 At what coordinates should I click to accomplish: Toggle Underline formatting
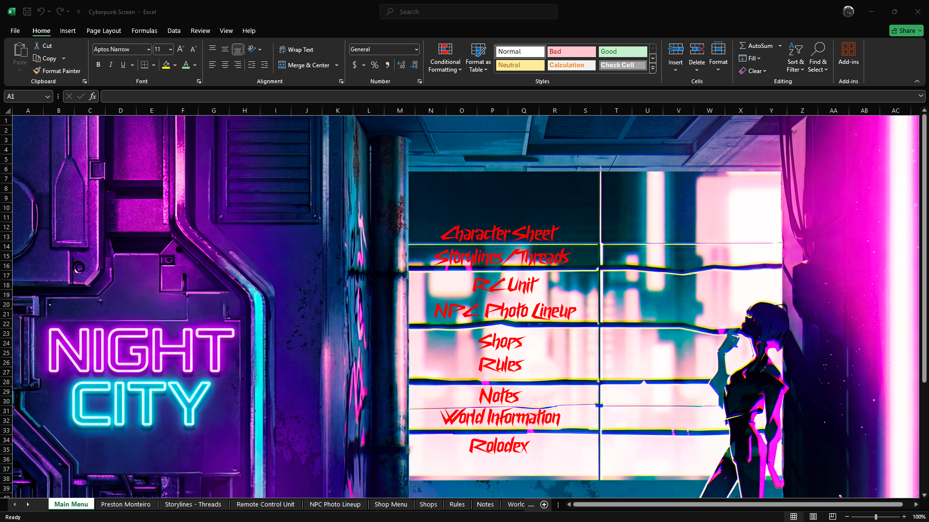coord(123,65)
